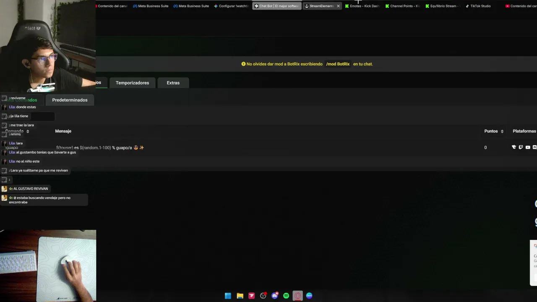Click the Discord platform icon in command row

[534, 147]
